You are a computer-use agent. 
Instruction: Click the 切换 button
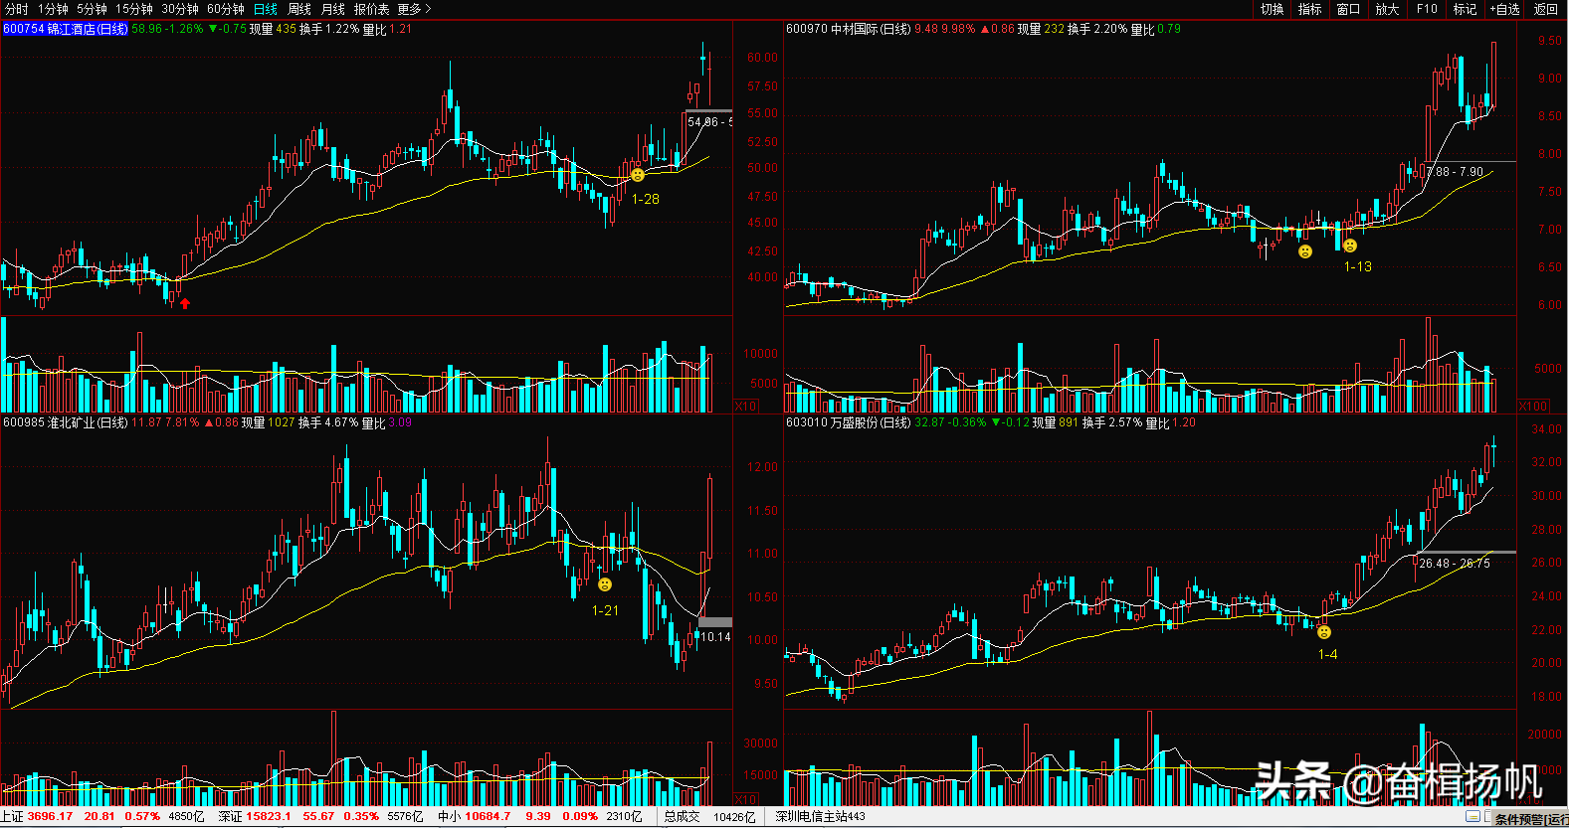1273,9
